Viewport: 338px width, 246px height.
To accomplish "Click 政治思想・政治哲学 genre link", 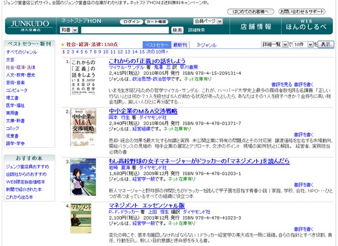I will pyautogui.click(x=152, y=79).
